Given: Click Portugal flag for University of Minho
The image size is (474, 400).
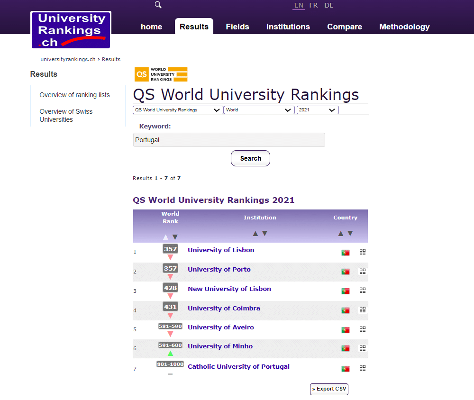Looking at the screenshot, I should click(346, 348).
